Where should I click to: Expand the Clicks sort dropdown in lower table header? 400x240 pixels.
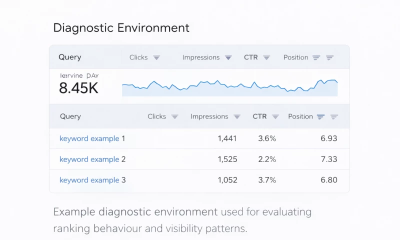coord(174,116)
